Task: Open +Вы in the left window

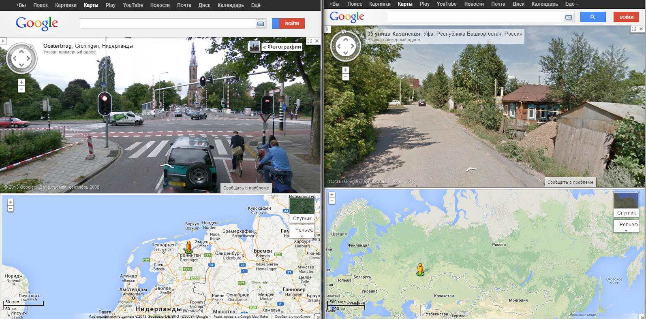Action: [x=20, y=5]
